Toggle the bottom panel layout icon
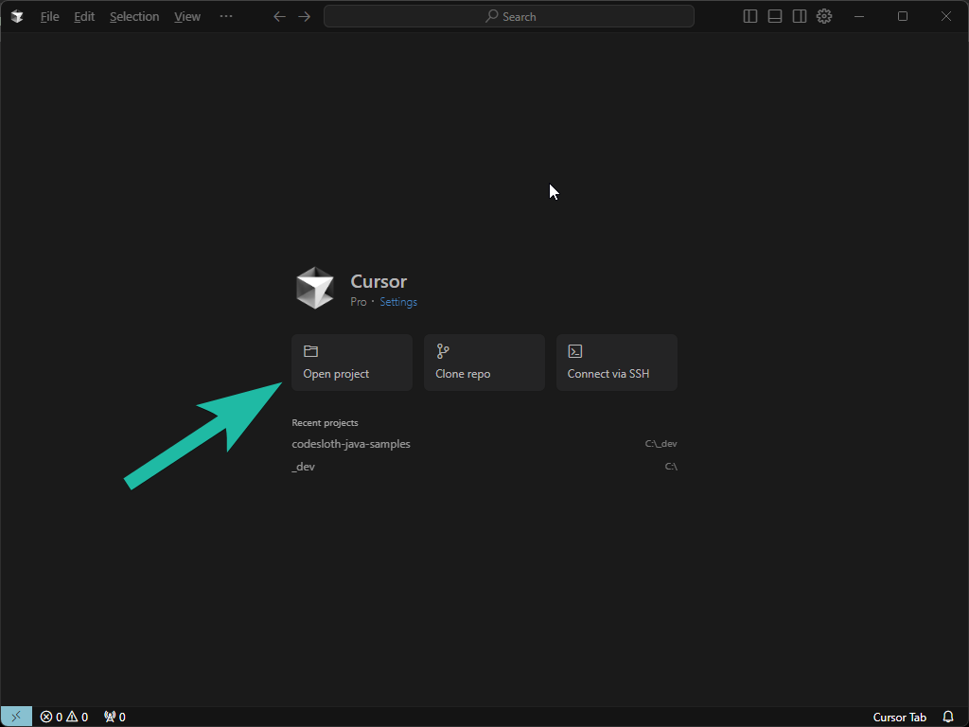The height and width of the screenshot is (727, 969). point(774,16)
